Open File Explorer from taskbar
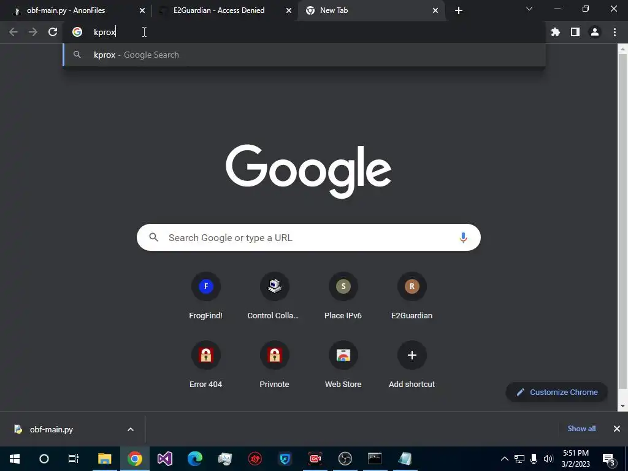The image size is (628, 471). [104, 459]
